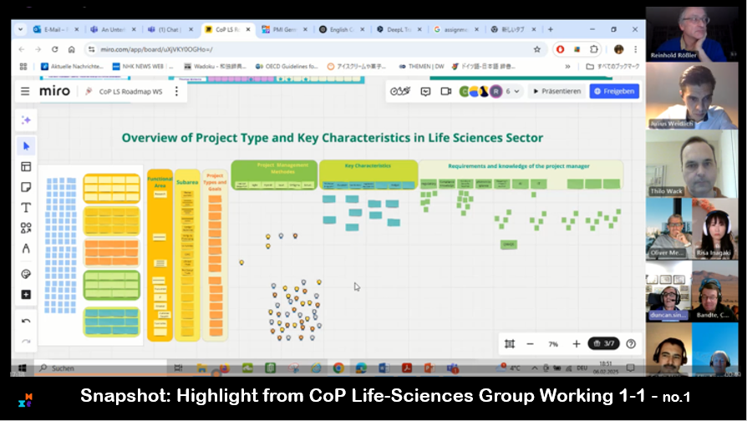The width and height of the screenshot is (747, 421).
Task: Click the Präsentieren button
Action: pyautogui.click(x=556, y=91)
